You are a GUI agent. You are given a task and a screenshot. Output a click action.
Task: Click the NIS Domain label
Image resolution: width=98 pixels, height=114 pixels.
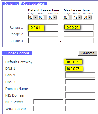point(15,95)
